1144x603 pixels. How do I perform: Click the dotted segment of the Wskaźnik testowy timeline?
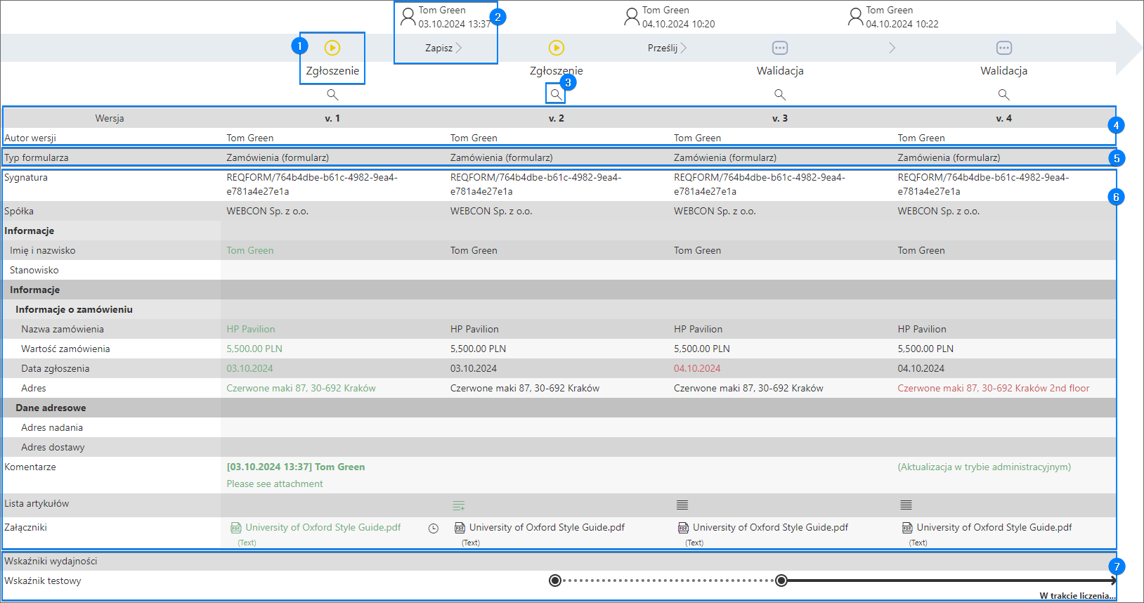[x=668, y=581]
